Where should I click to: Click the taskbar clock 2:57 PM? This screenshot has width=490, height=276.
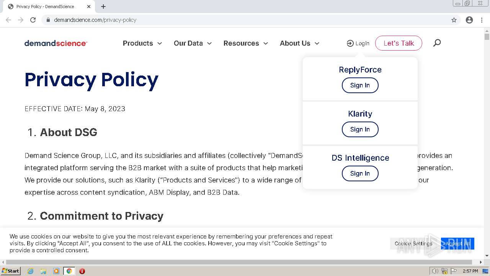tap(470, 271)
